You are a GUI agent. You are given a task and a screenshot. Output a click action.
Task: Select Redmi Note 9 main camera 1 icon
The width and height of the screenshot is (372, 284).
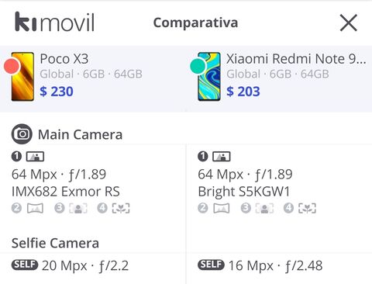[x=214, y=157]
